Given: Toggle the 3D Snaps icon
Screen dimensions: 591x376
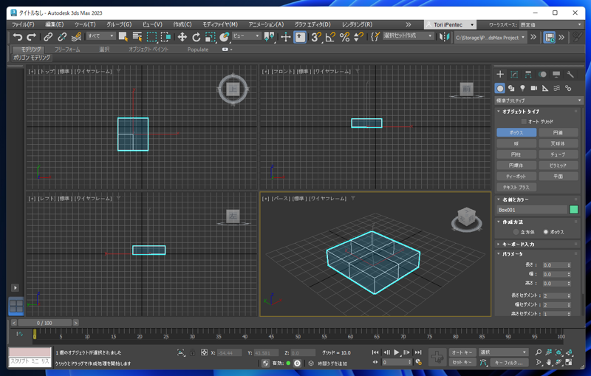Looking at the screenshot, I should pyautogui.click(x=316, y=37).
